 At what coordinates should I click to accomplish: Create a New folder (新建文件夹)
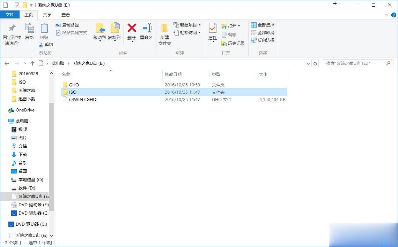click(x=165, y=34)
